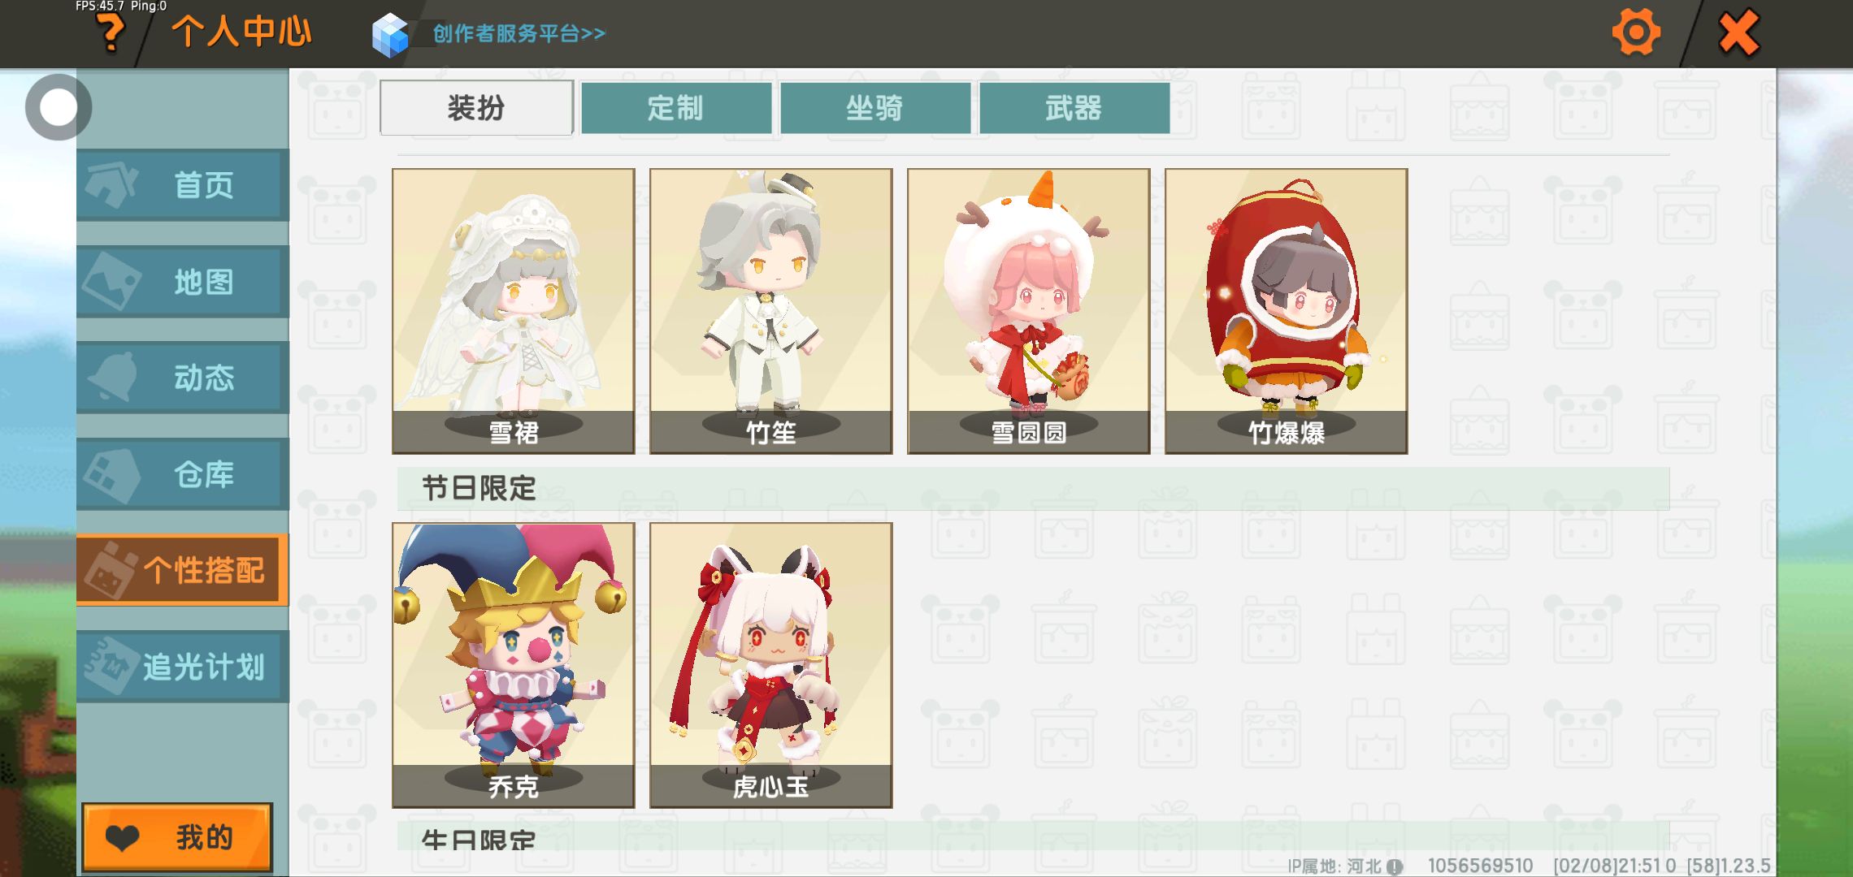Viewport: 1853px width, 877px height.
Task: Open the 动态 bell notifications section
Action: (183, 378)
